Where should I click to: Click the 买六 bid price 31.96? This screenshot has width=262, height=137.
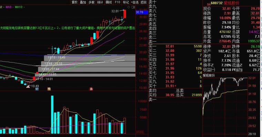click(x=170, y=68)
